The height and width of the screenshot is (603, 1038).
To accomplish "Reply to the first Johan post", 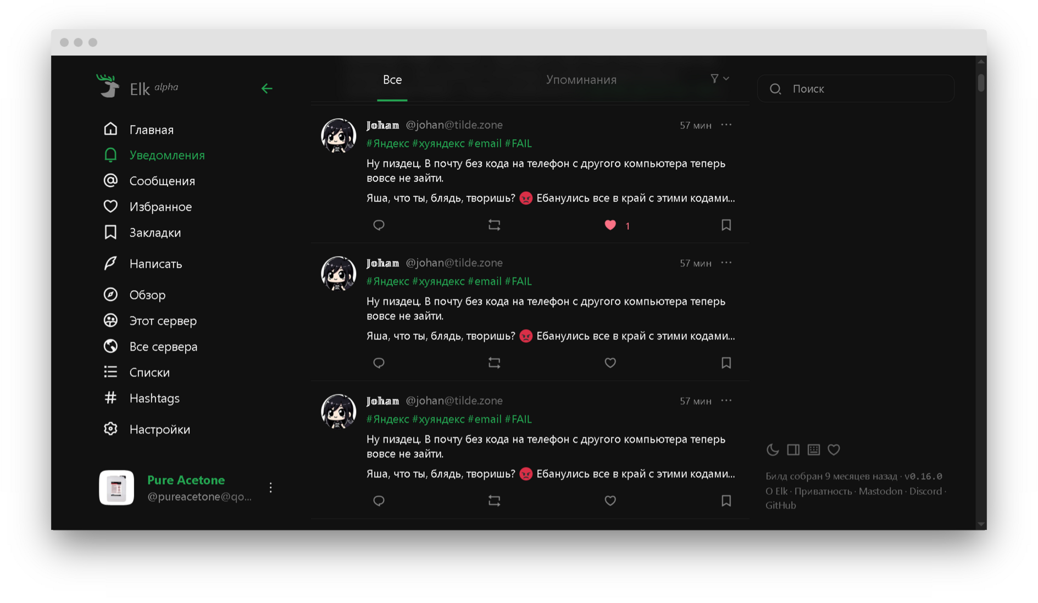I will pyautogui.click(x=379, y=225).
